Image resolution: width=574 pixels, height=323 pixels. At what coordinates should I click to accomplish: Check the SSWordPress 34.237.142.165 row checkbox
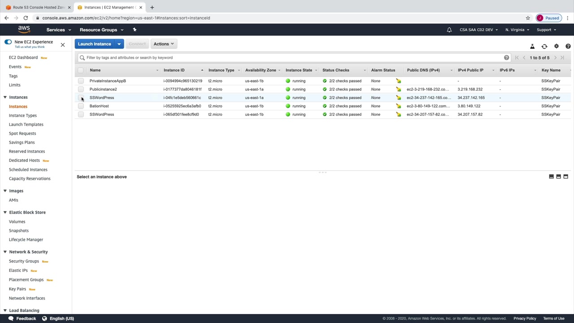pyautogui.click(x=81, y=98)
